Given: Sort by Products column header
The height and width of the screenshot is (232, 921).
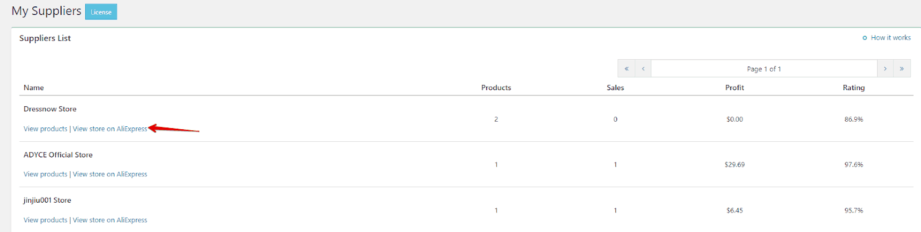Looking at the screenshot, I should coord(496,88).
